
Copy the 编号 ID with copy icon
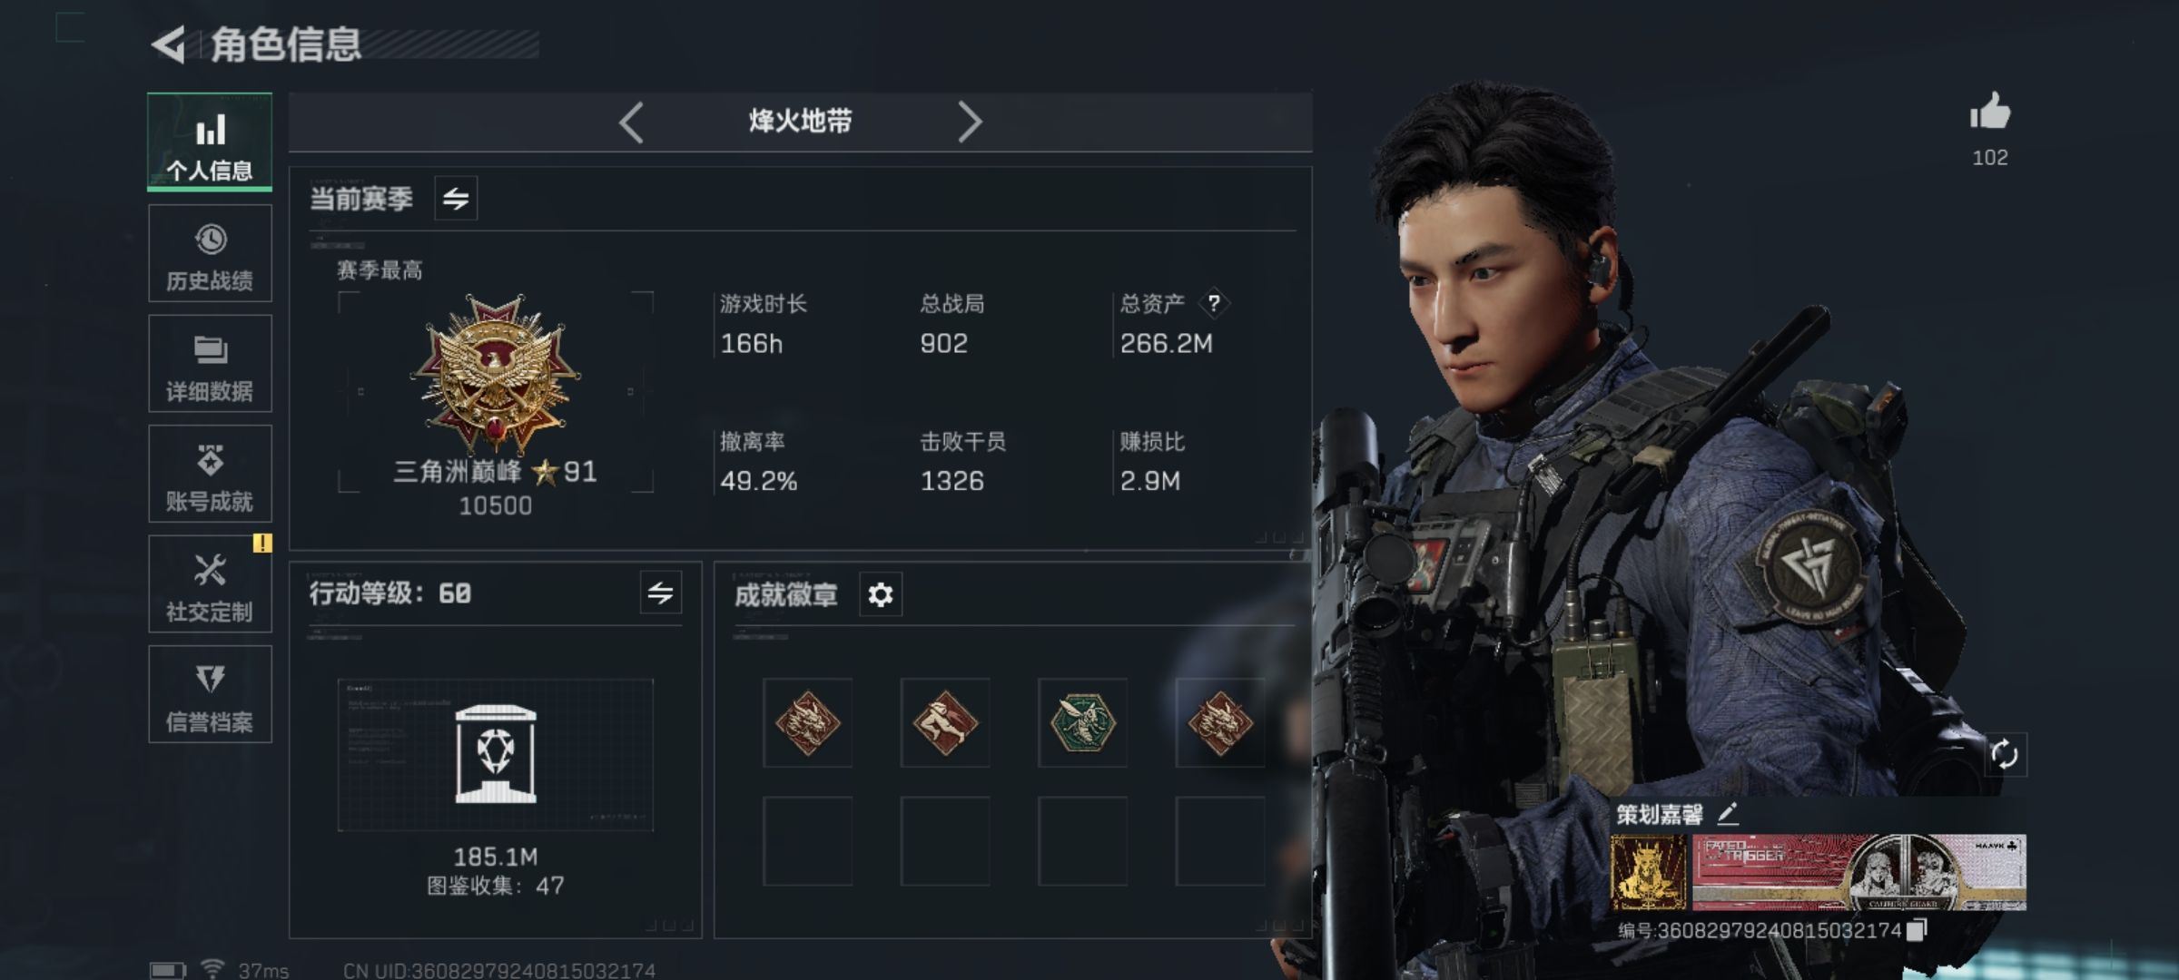(1917, 930)
